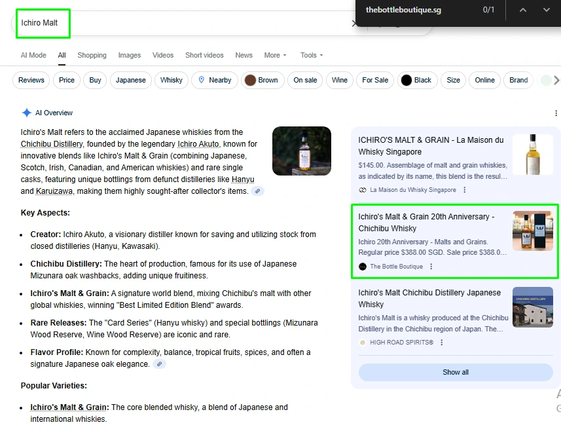561x431 pixels.
Task: Toggle the Nearby filter chip
Action: (x=214, y=80)
